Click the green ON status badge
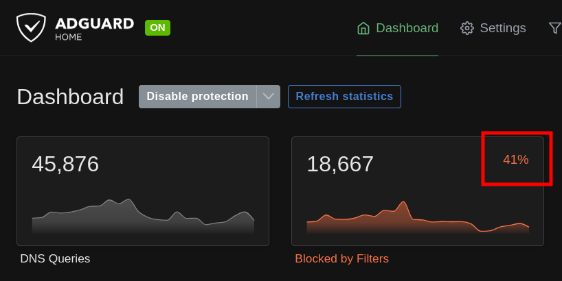Viewport: 562px width, 281px height. 158,27
